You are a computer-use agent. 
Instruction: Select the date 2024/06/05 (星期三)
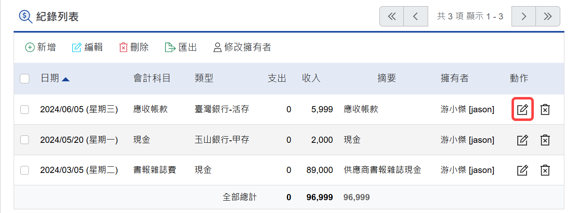[x=79, y=109]
